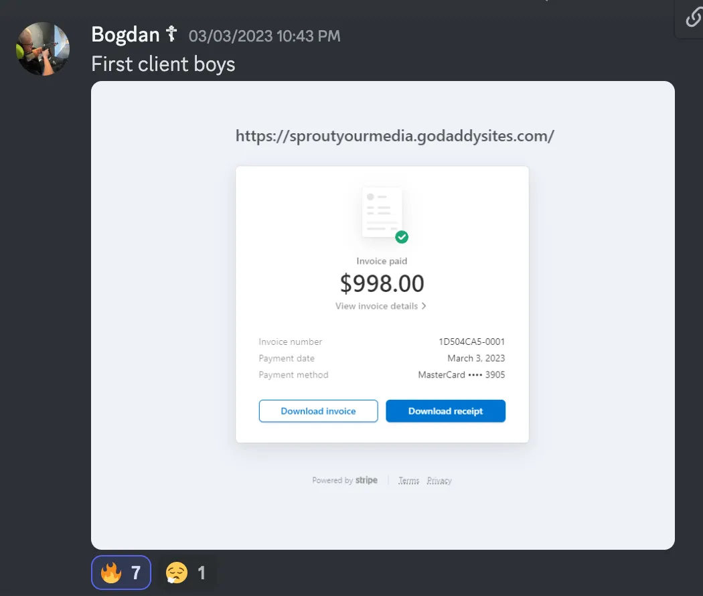This screenshot has width=703, height=596.
Task: Click the $998.00 amount
Action: coord(382,283)
